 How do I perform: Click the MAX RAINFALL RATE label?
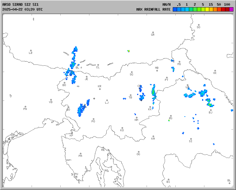point(153,9)
